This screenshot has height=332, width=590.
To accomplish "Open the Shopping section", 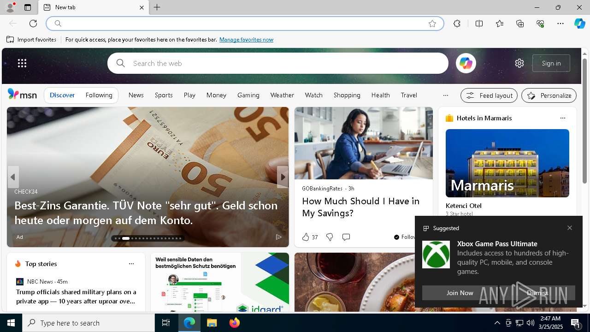I will point(347,95).
